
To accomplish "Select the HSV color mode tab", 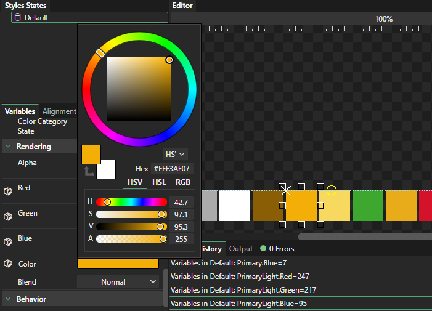I will coord(134,182).
